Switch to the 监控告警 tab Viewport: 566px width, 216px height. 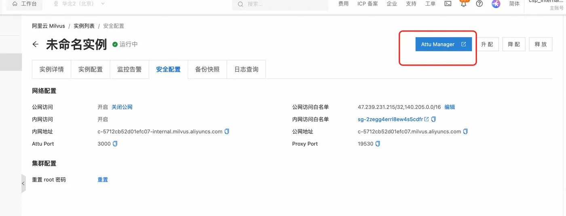pos(129,69)
